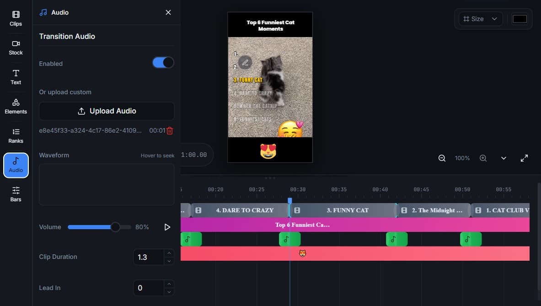
Task: Play the transition audio preview
Action: pyautogui.click(x=167, y=226)
